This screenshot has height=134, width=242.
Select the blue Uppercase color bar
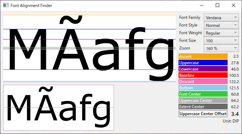203,62
